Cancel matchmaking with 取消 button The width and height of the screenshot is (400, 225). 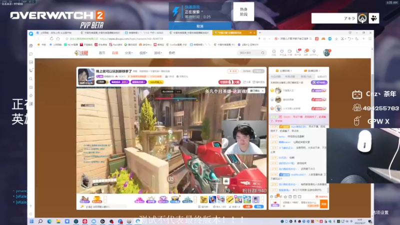200,26
